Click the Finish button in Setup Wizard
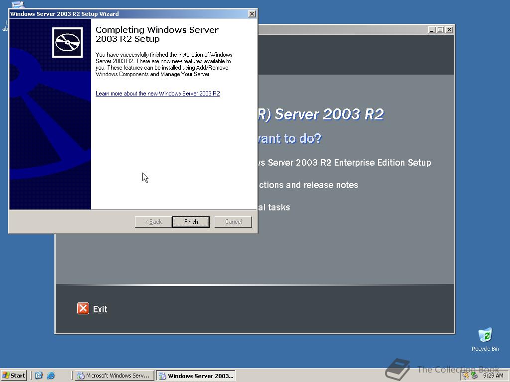The height and width of the screenshot is (382, 510). pyautogui.click(x=191, y=222)
